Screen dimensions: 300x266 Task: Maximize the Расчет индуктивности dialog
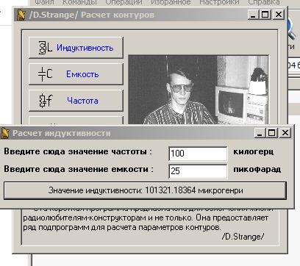[272, 133]
